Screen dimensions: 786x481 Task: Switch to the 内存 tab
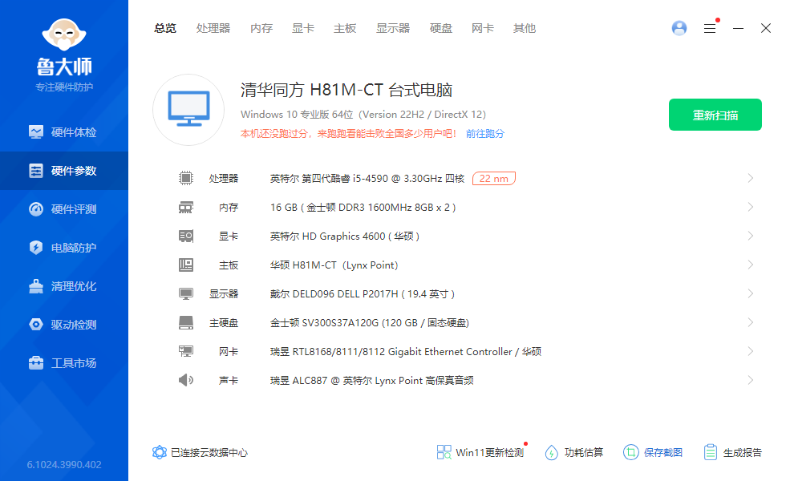[x=261, y=29]
